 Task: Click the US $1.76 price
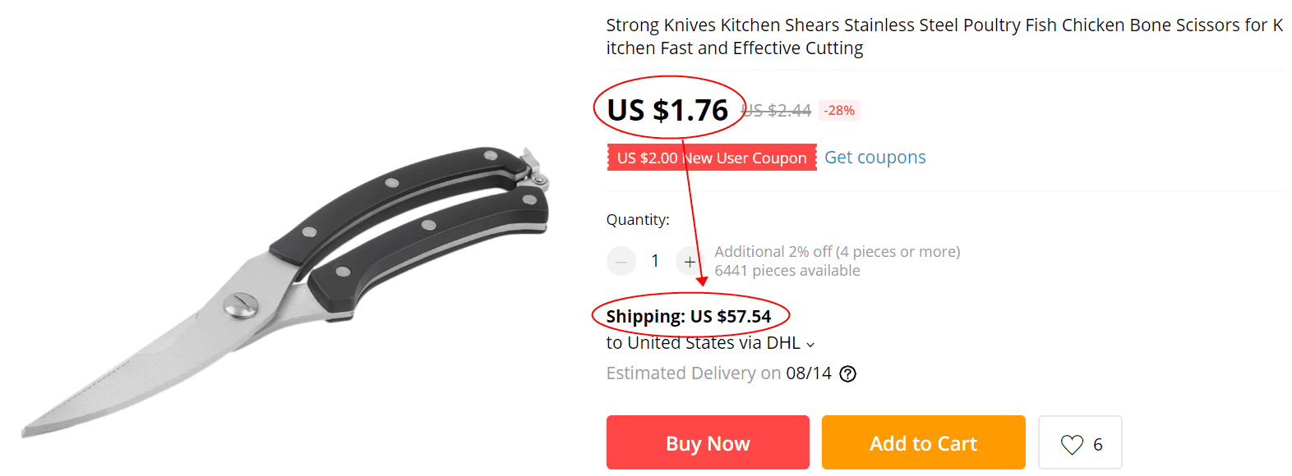667,110
